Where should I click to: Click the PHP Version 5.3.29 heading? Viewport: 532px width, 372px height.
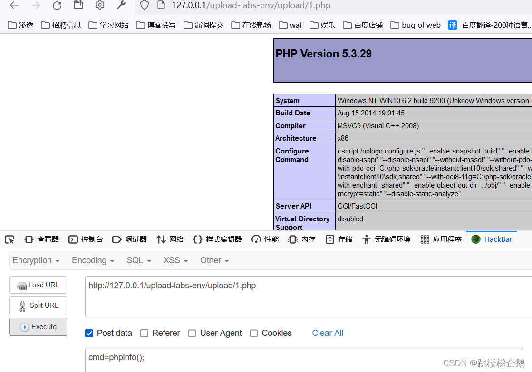click(x=323, y=54)
